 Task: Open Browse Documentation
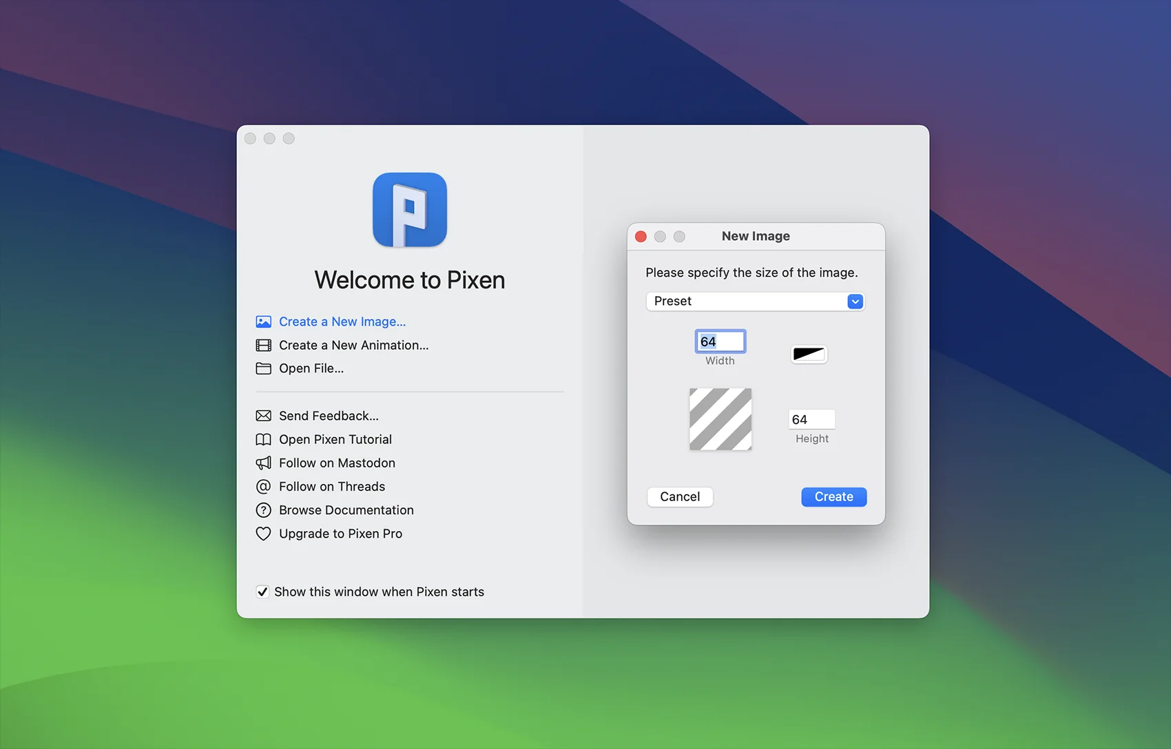tap(346, 510)
